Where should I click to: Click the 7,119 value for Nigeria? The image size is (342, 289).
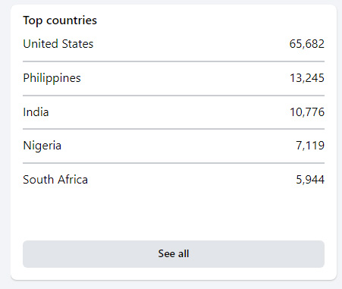coord(310,146)
